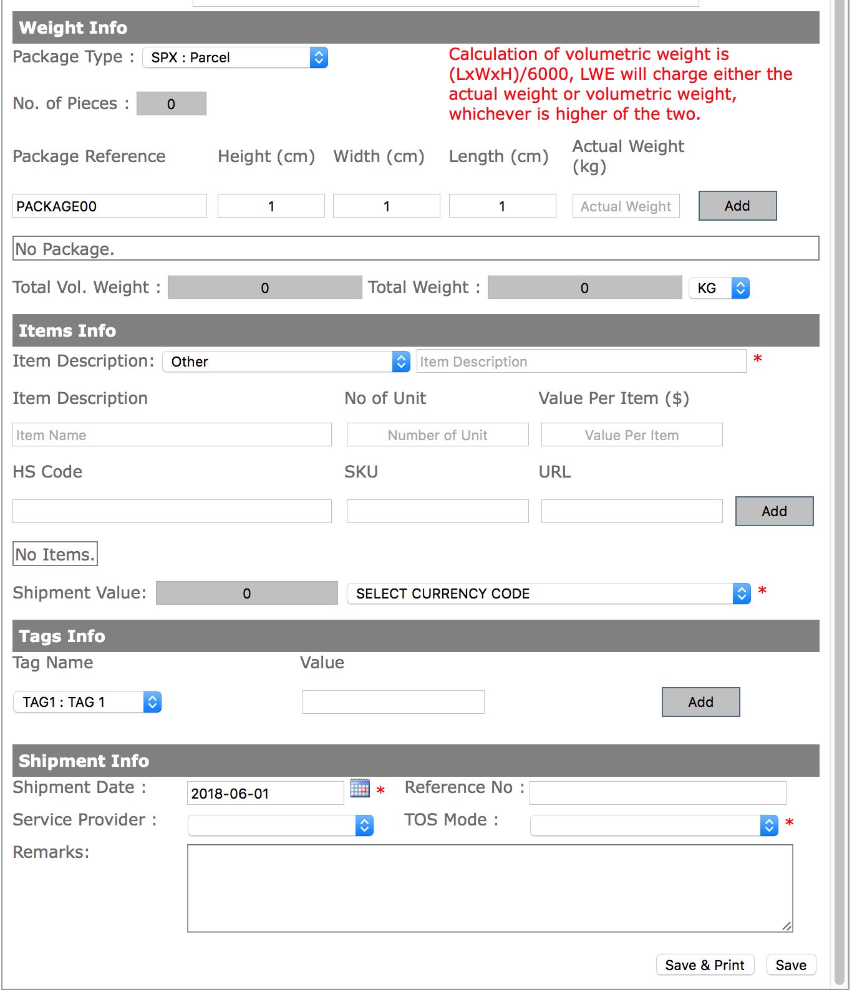This screenshot has width=852, height=990.
Task: Open the shipment date calendar picker
Action: click(360, 788)
